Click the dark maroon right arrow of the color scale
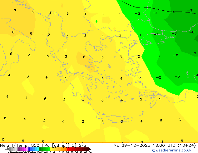 coord(90,149)
